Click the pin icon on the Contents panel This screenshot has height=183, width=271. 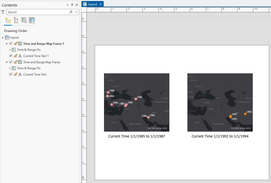[72, 5]
